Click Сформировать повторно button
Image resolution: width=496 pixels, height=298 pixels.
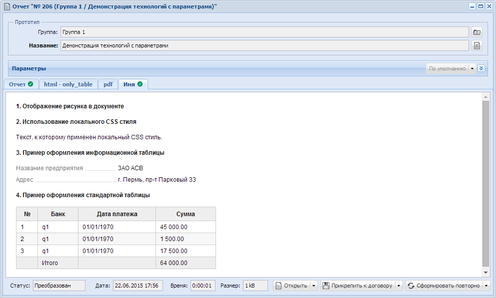[x=444, y=286]
